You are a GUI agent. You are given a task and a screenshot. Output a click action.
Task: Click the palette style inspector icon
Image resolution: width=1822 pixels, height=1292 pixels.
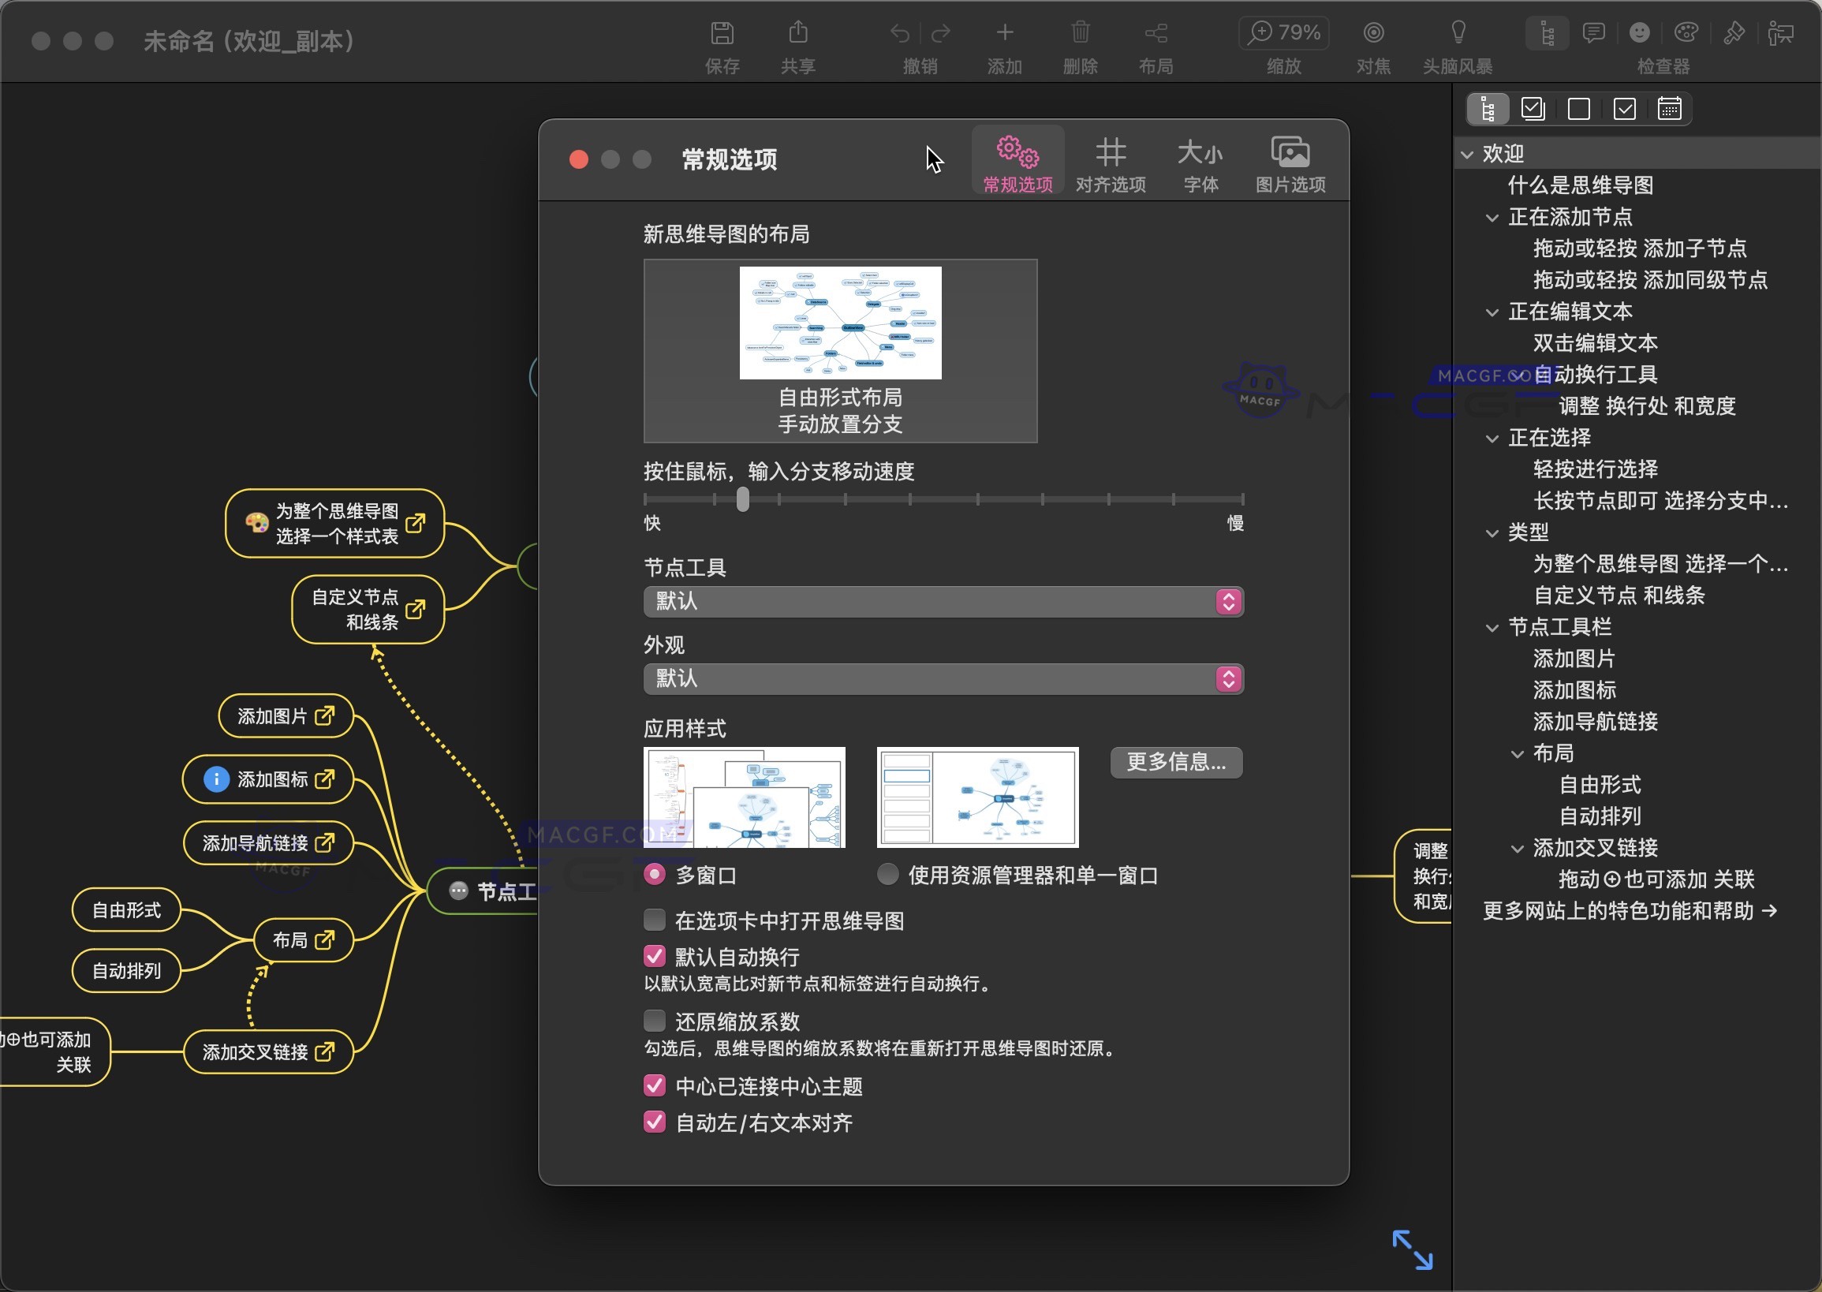[1686, 33]
